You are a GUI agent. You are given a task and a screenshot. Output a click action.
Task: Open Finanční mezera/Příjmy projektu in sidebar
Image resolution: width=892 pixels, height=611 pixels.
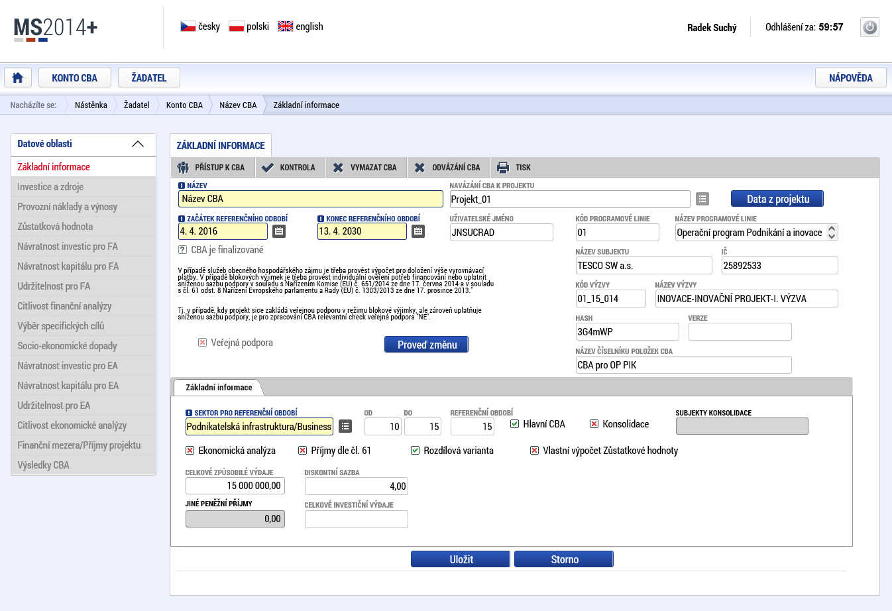pos(84,445)
